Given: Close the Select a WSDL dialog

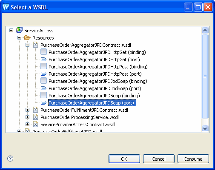Looking at the screenshot, I should click(x=208, y=7).
